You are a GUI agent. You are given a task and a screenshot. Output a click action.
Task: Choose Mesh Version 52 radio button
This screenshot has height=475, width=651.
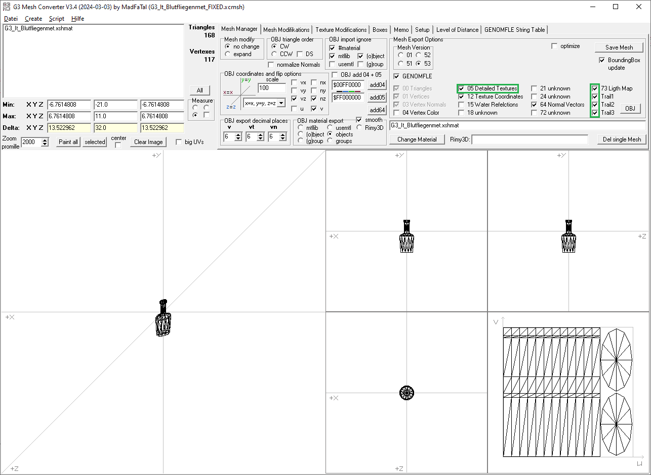[x=419, y=55]
